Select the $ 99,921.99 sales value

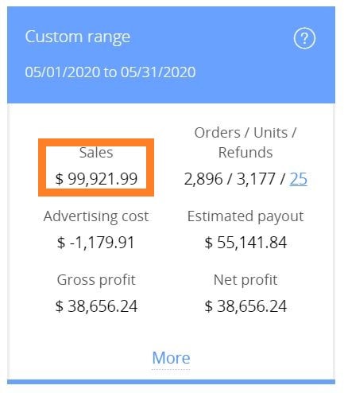click(x=96, y=178)
